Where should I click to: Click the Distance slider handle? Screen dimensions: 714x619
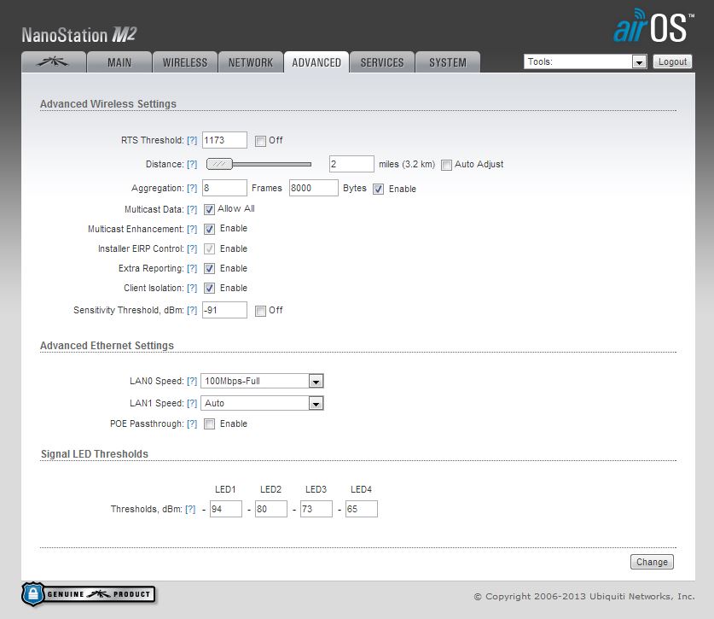(x=219, y=164)
